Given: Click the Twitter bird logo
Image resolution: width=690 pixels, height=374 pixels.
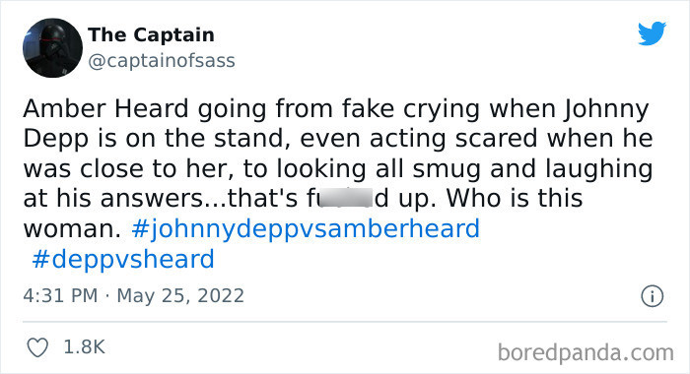Looking at the screenshot, I should [x=652, y=32].
